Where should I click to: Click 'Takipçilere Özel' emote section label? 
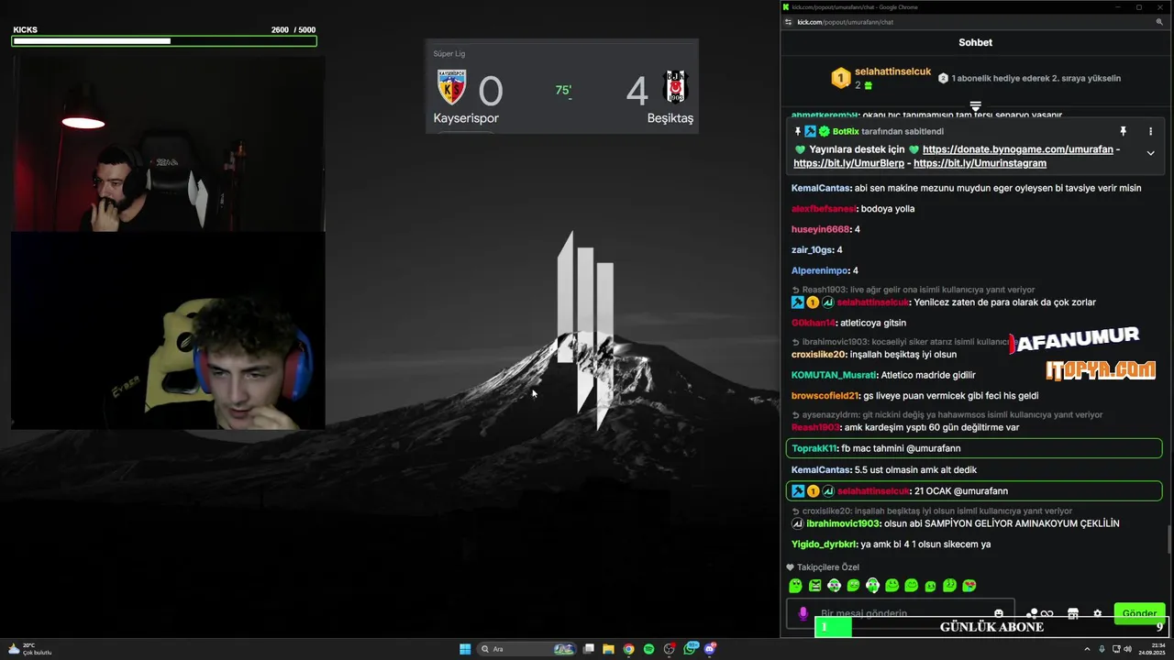pyautogui.click(x=828, y=567)
